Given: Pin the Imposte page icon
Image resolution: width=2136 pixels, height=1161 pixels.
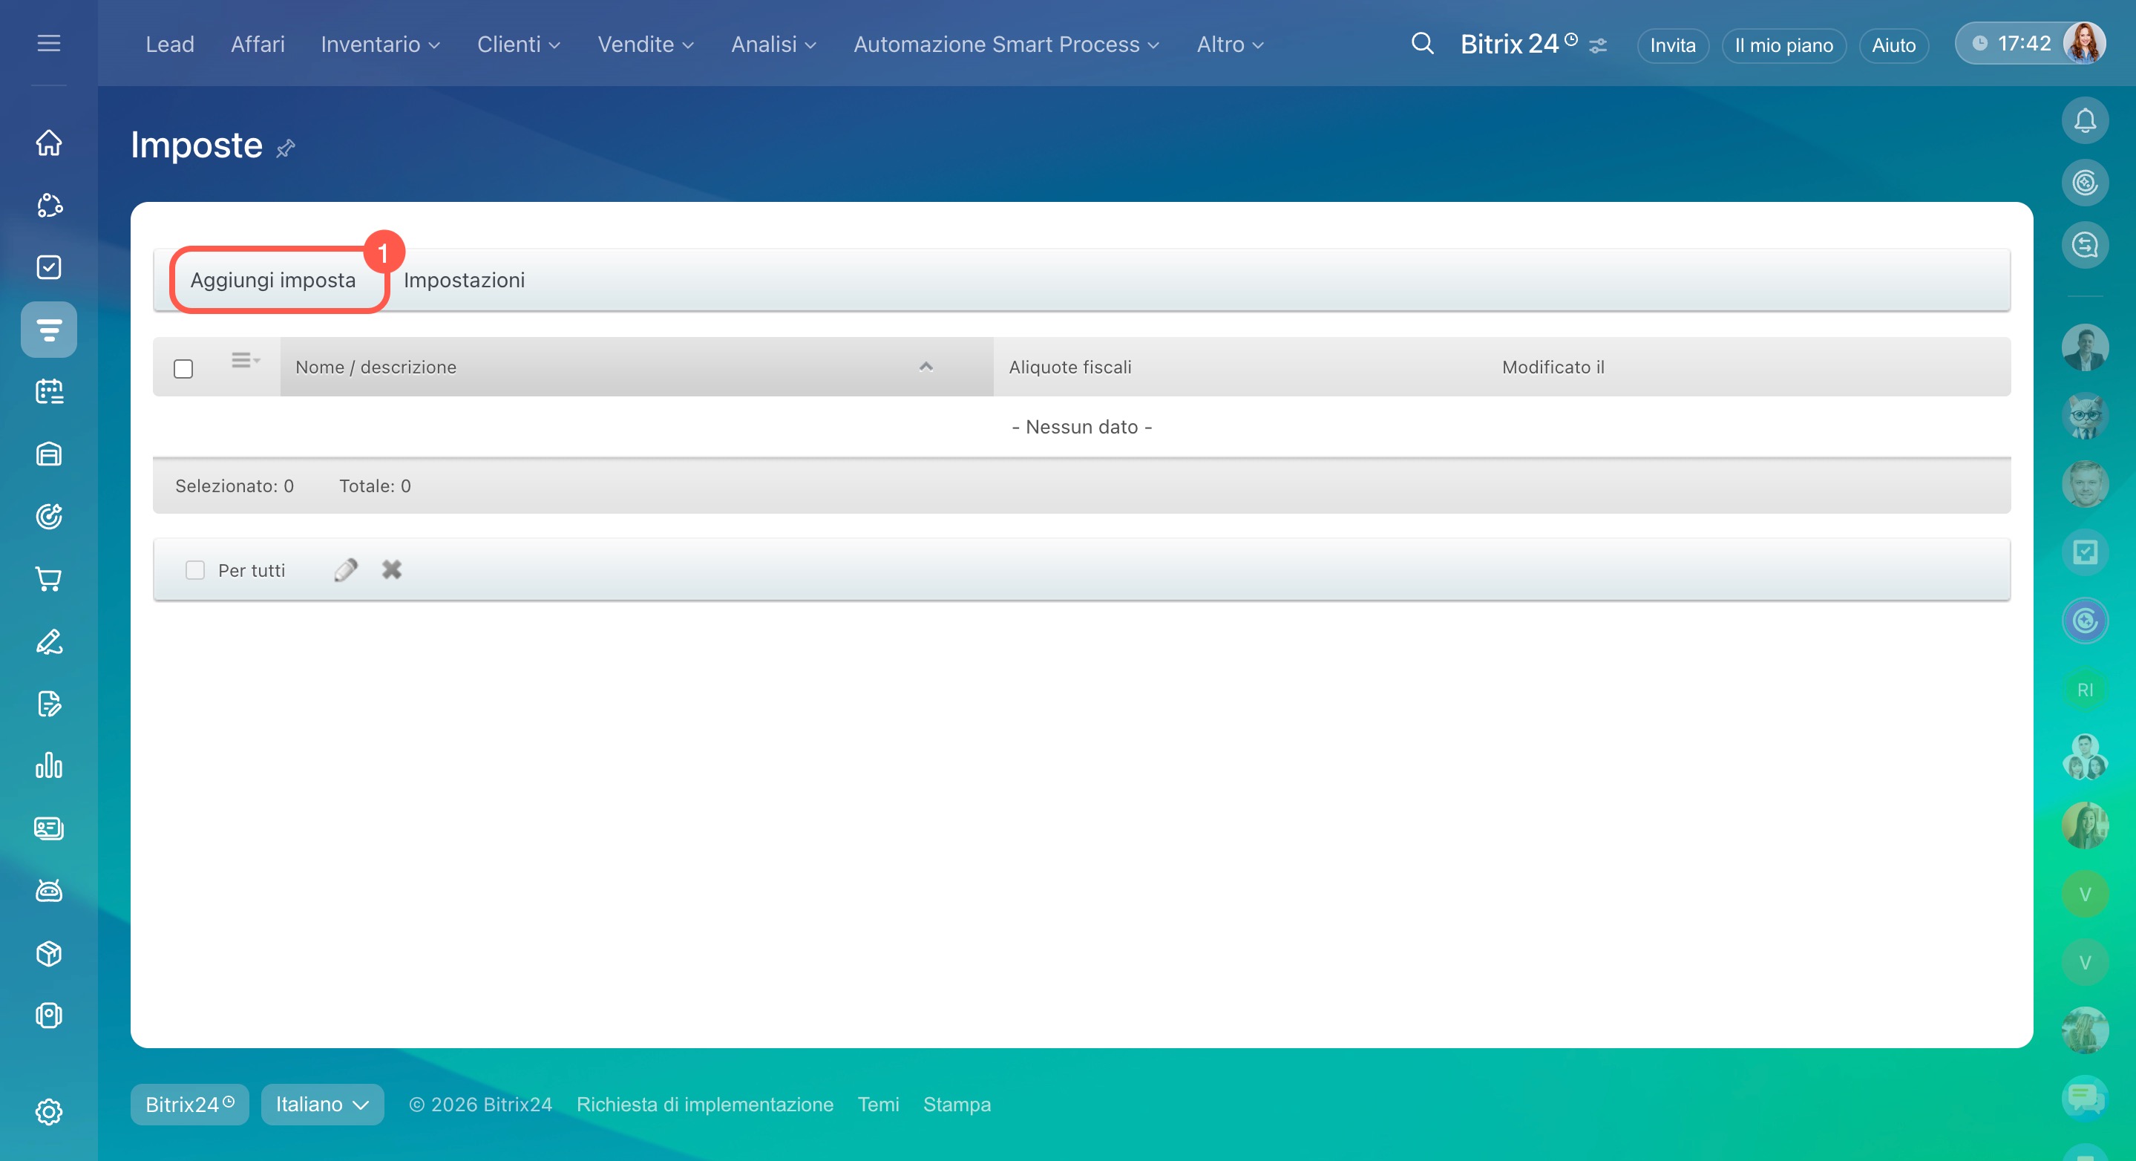Looking at the screenshot, I should pyautogui.click(x=285, y=148).
